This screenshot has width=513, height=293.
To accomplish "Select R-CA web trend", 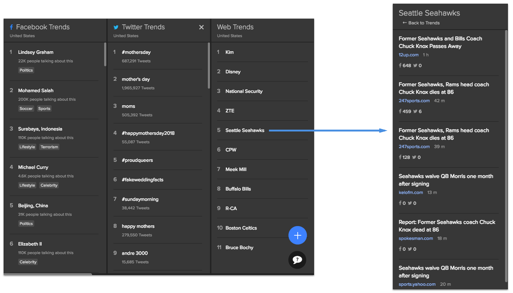I will pyautogui.click(x=231, y=208).
